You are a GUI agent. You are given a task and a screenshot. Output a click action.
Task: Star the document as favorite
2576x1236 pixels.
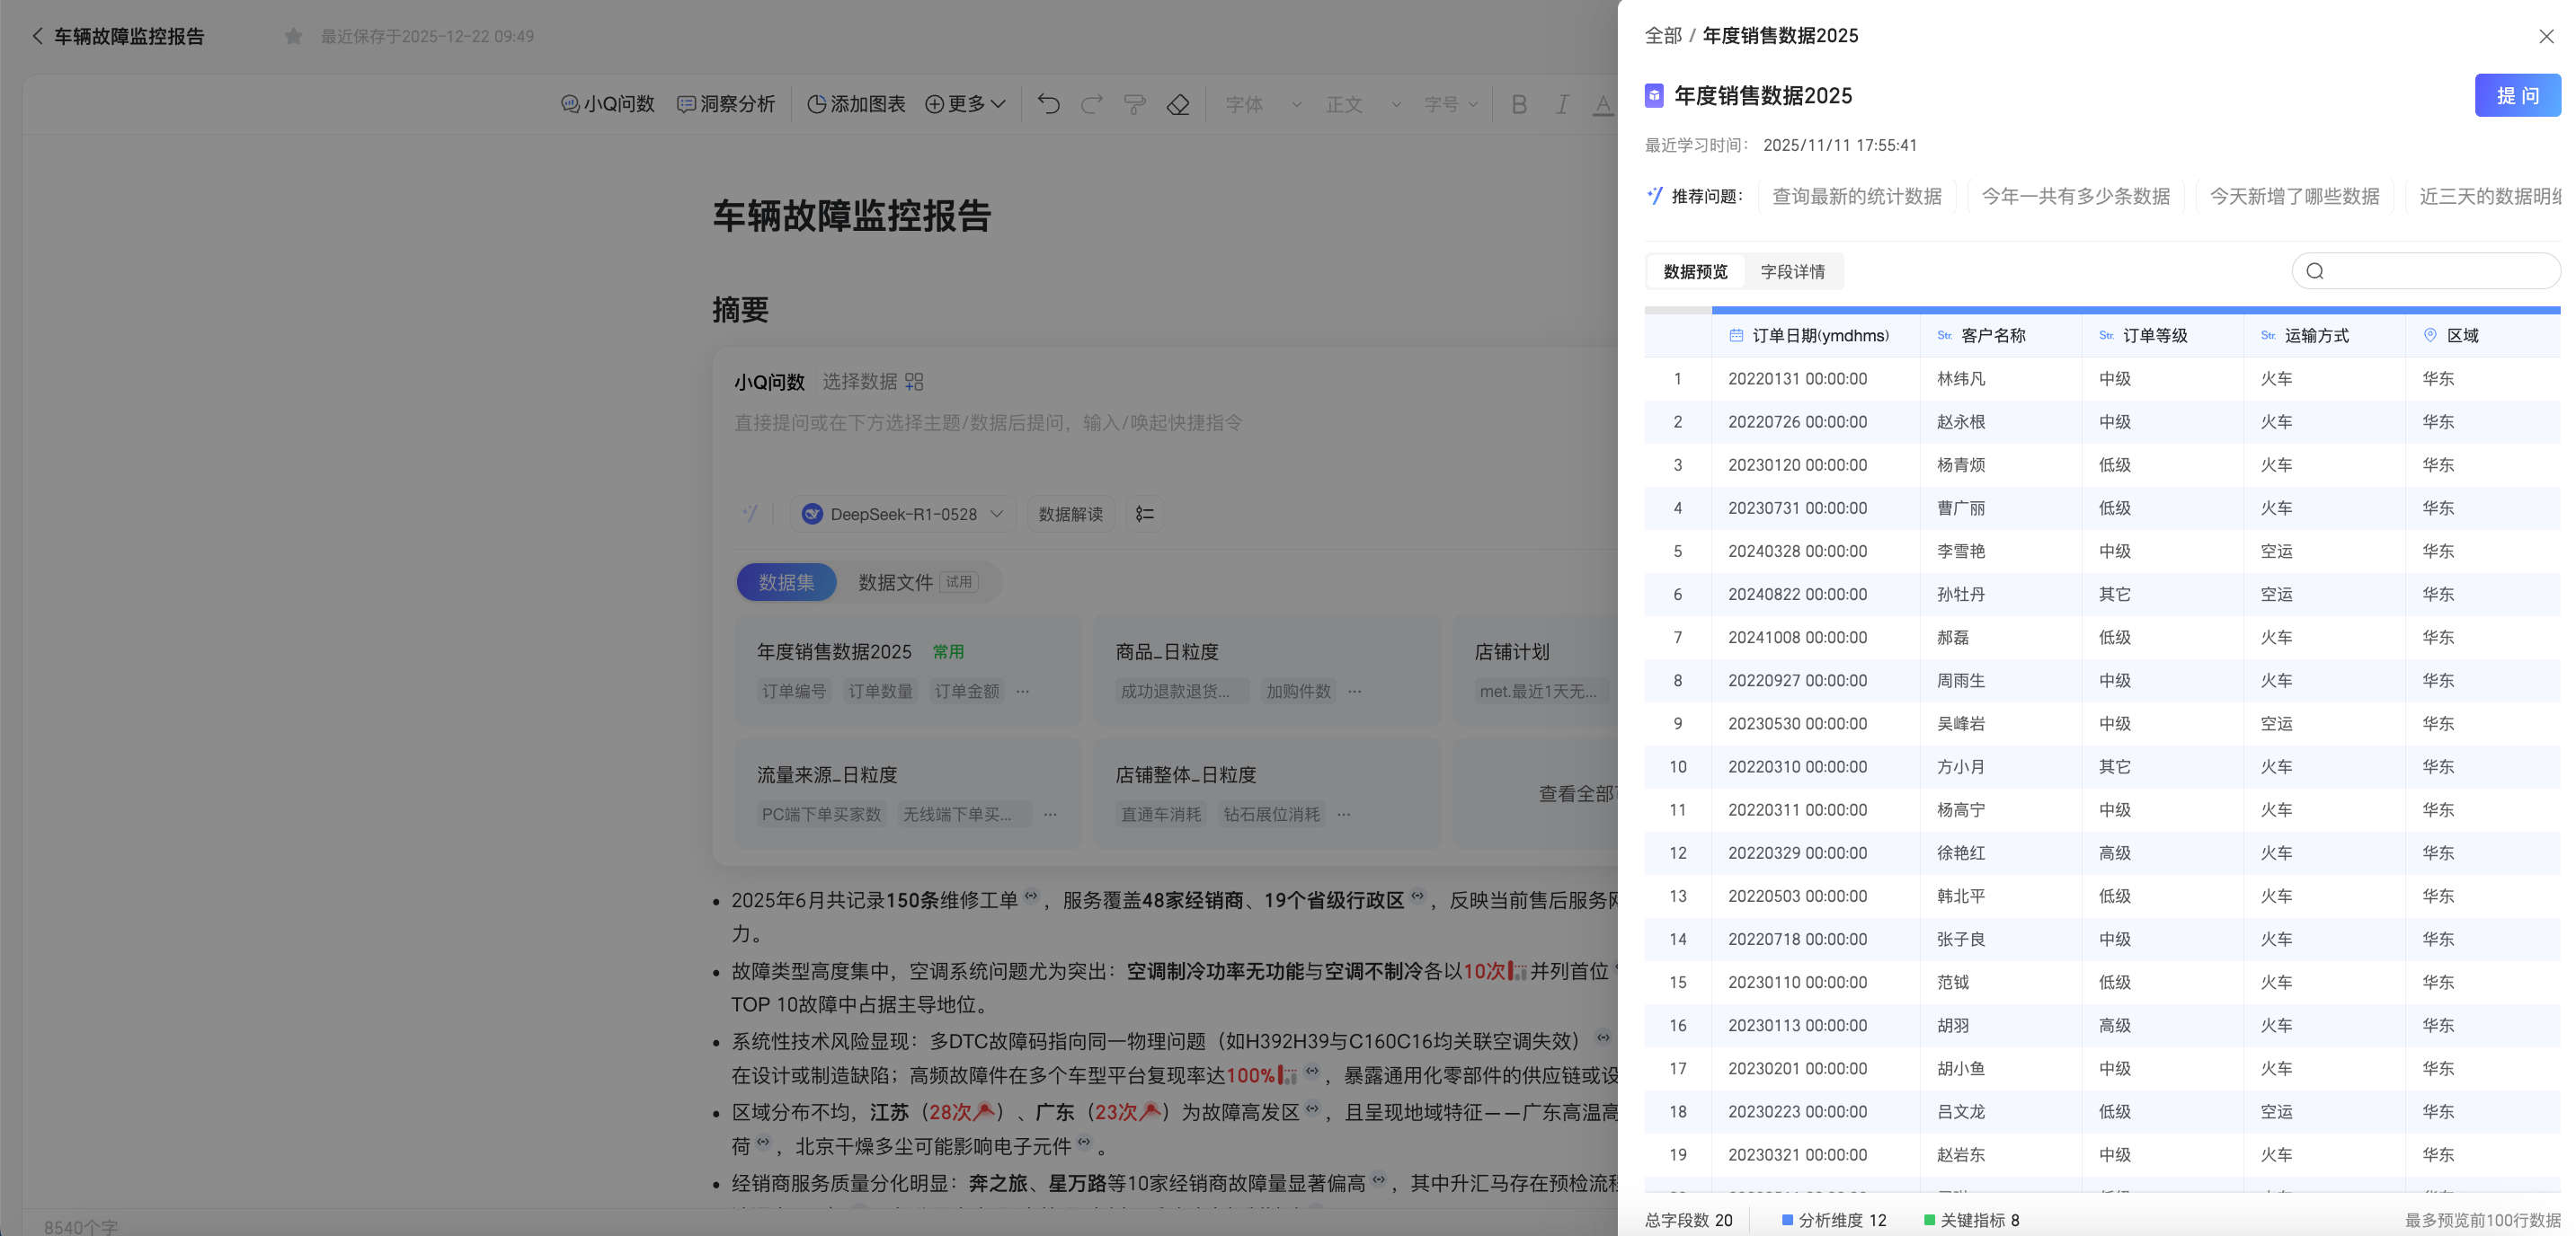click(293, 36)
